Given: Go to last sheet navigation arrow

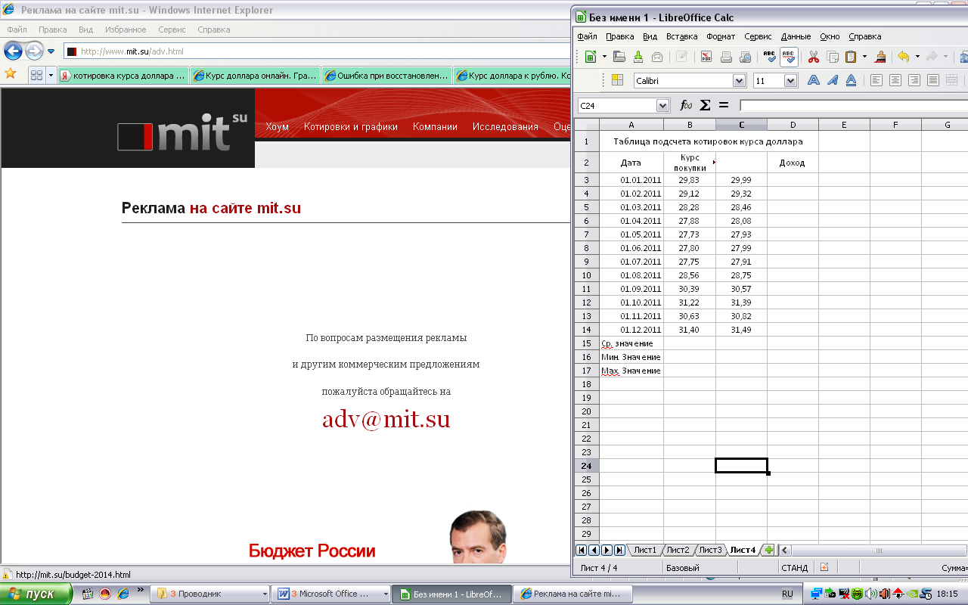Looking at the screenshot, I should pyautogui.click(x=619, y=550).
